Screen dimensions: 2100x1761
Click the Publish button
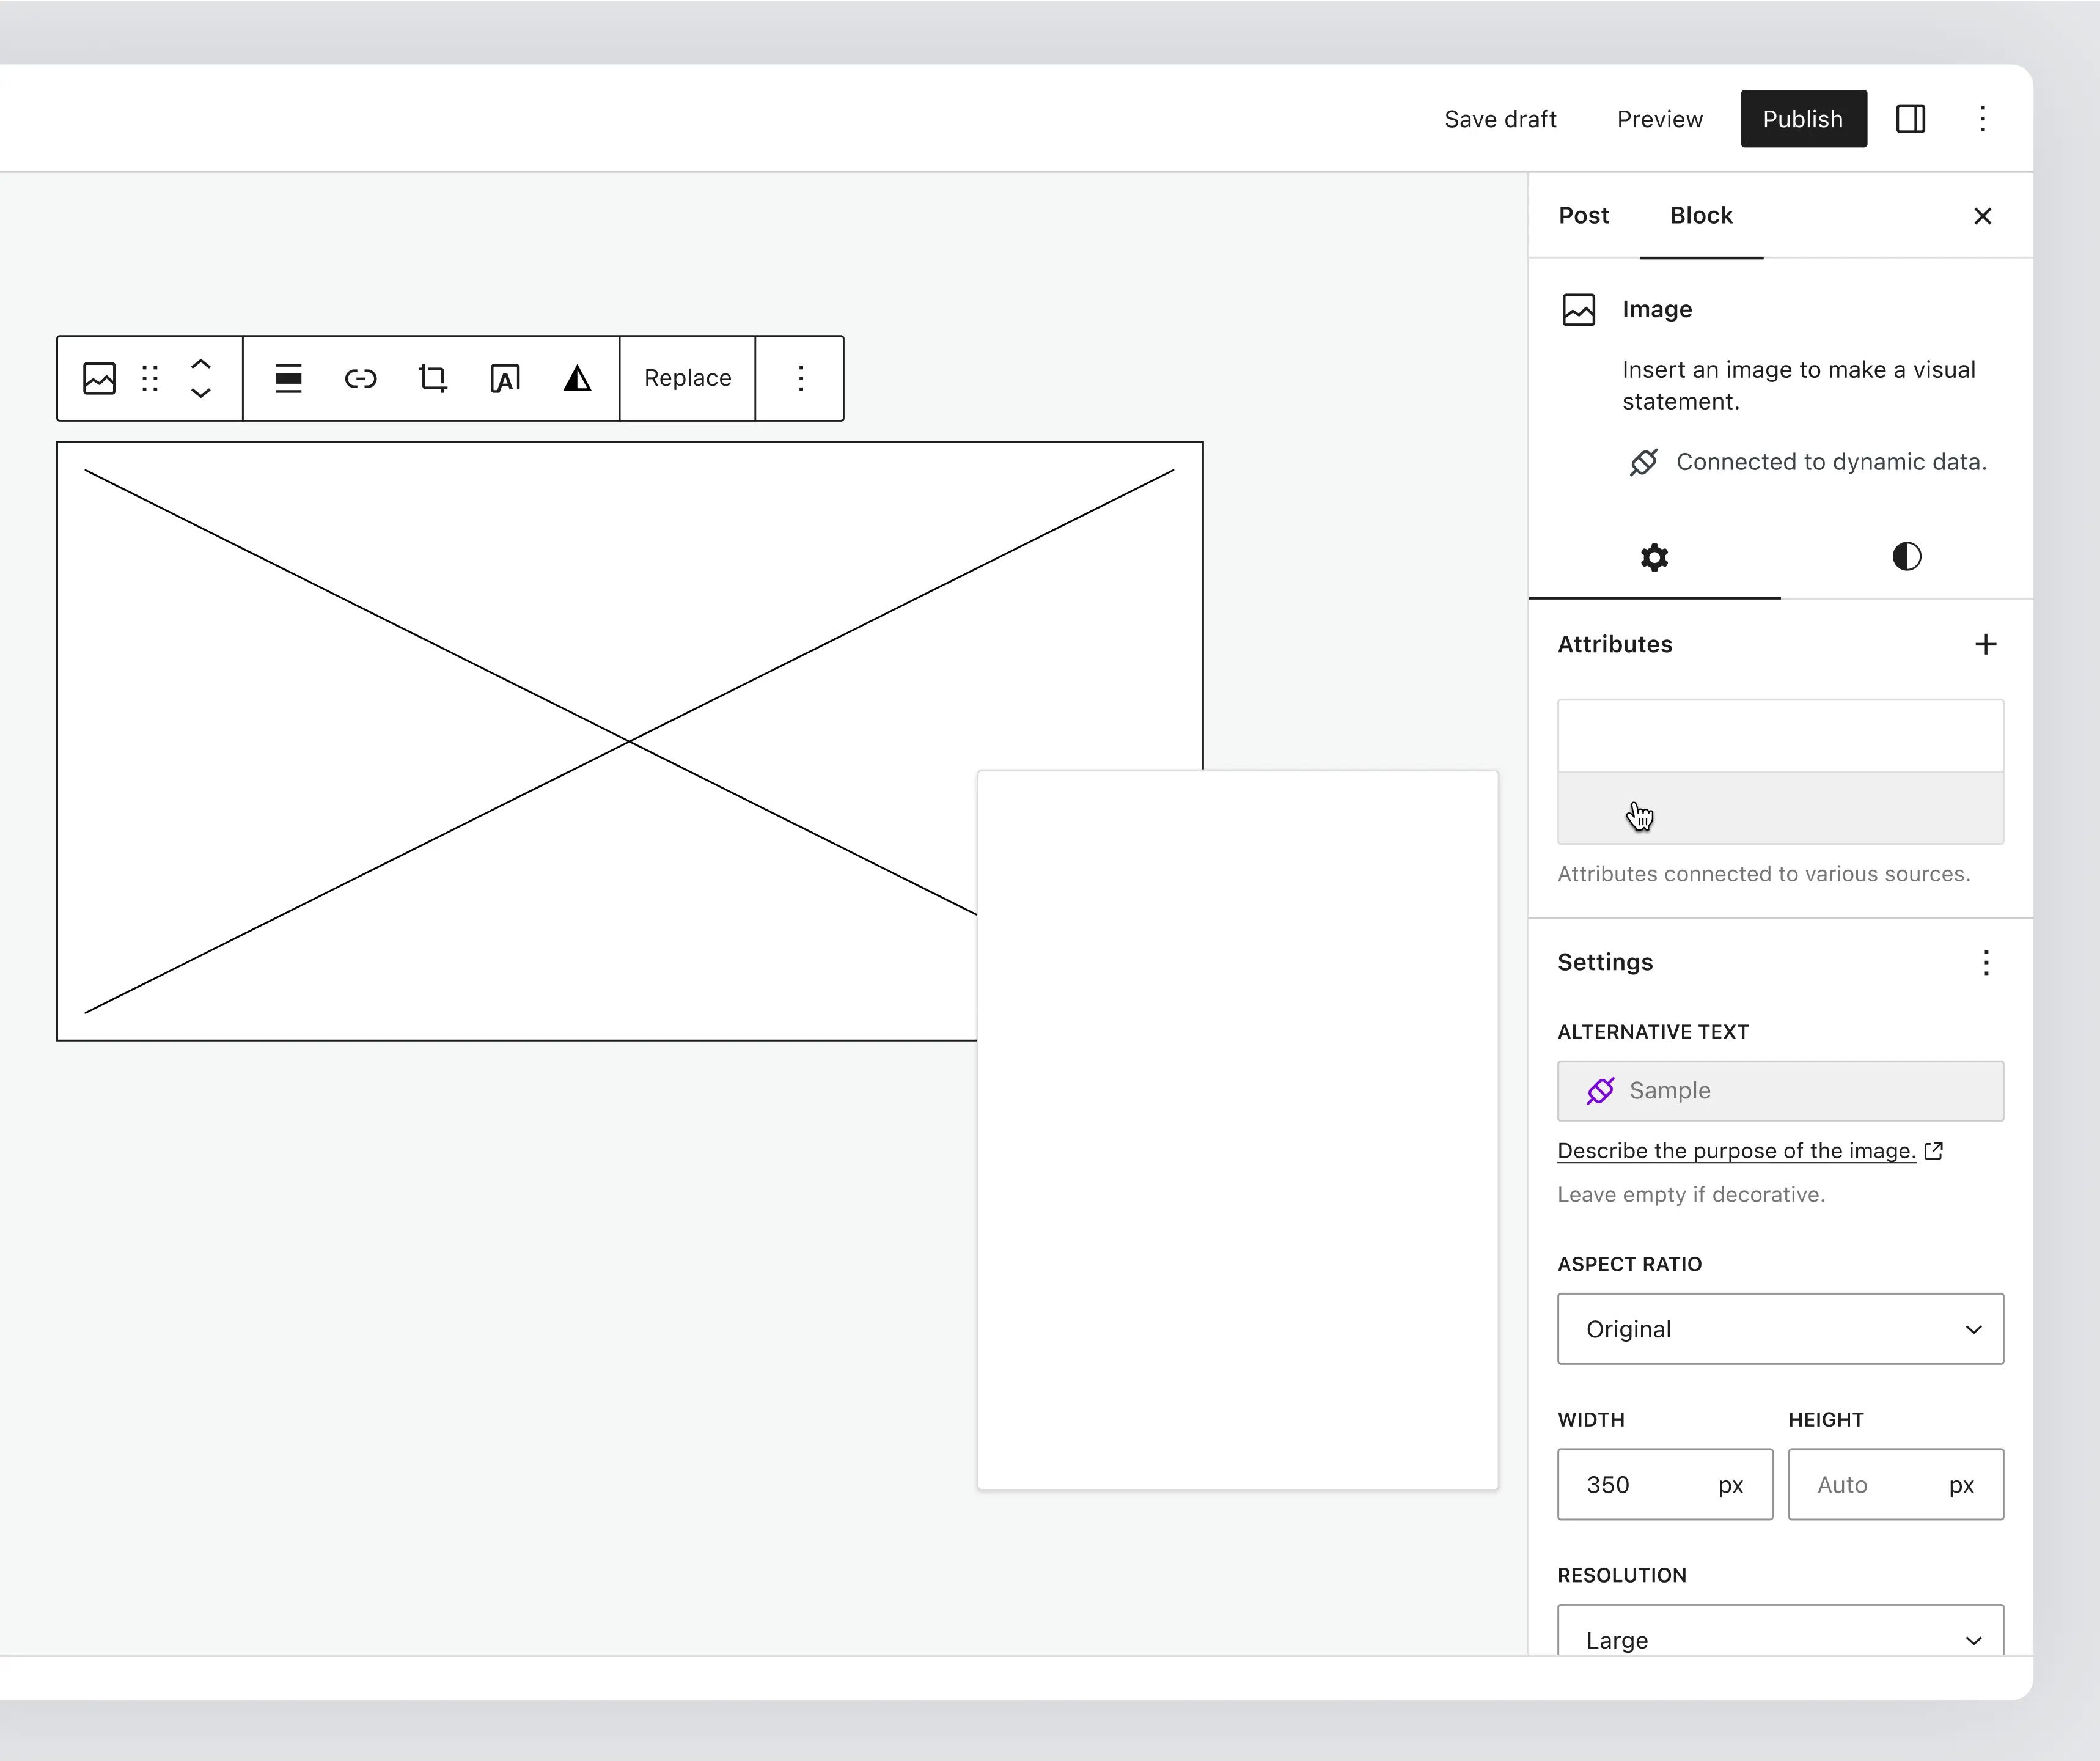(x=1802, y=119)
